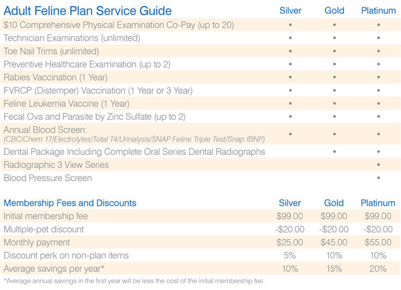Click the Gold monthly payment $45.00
This screenshot has width=401, height=290.
coord(334,242)
